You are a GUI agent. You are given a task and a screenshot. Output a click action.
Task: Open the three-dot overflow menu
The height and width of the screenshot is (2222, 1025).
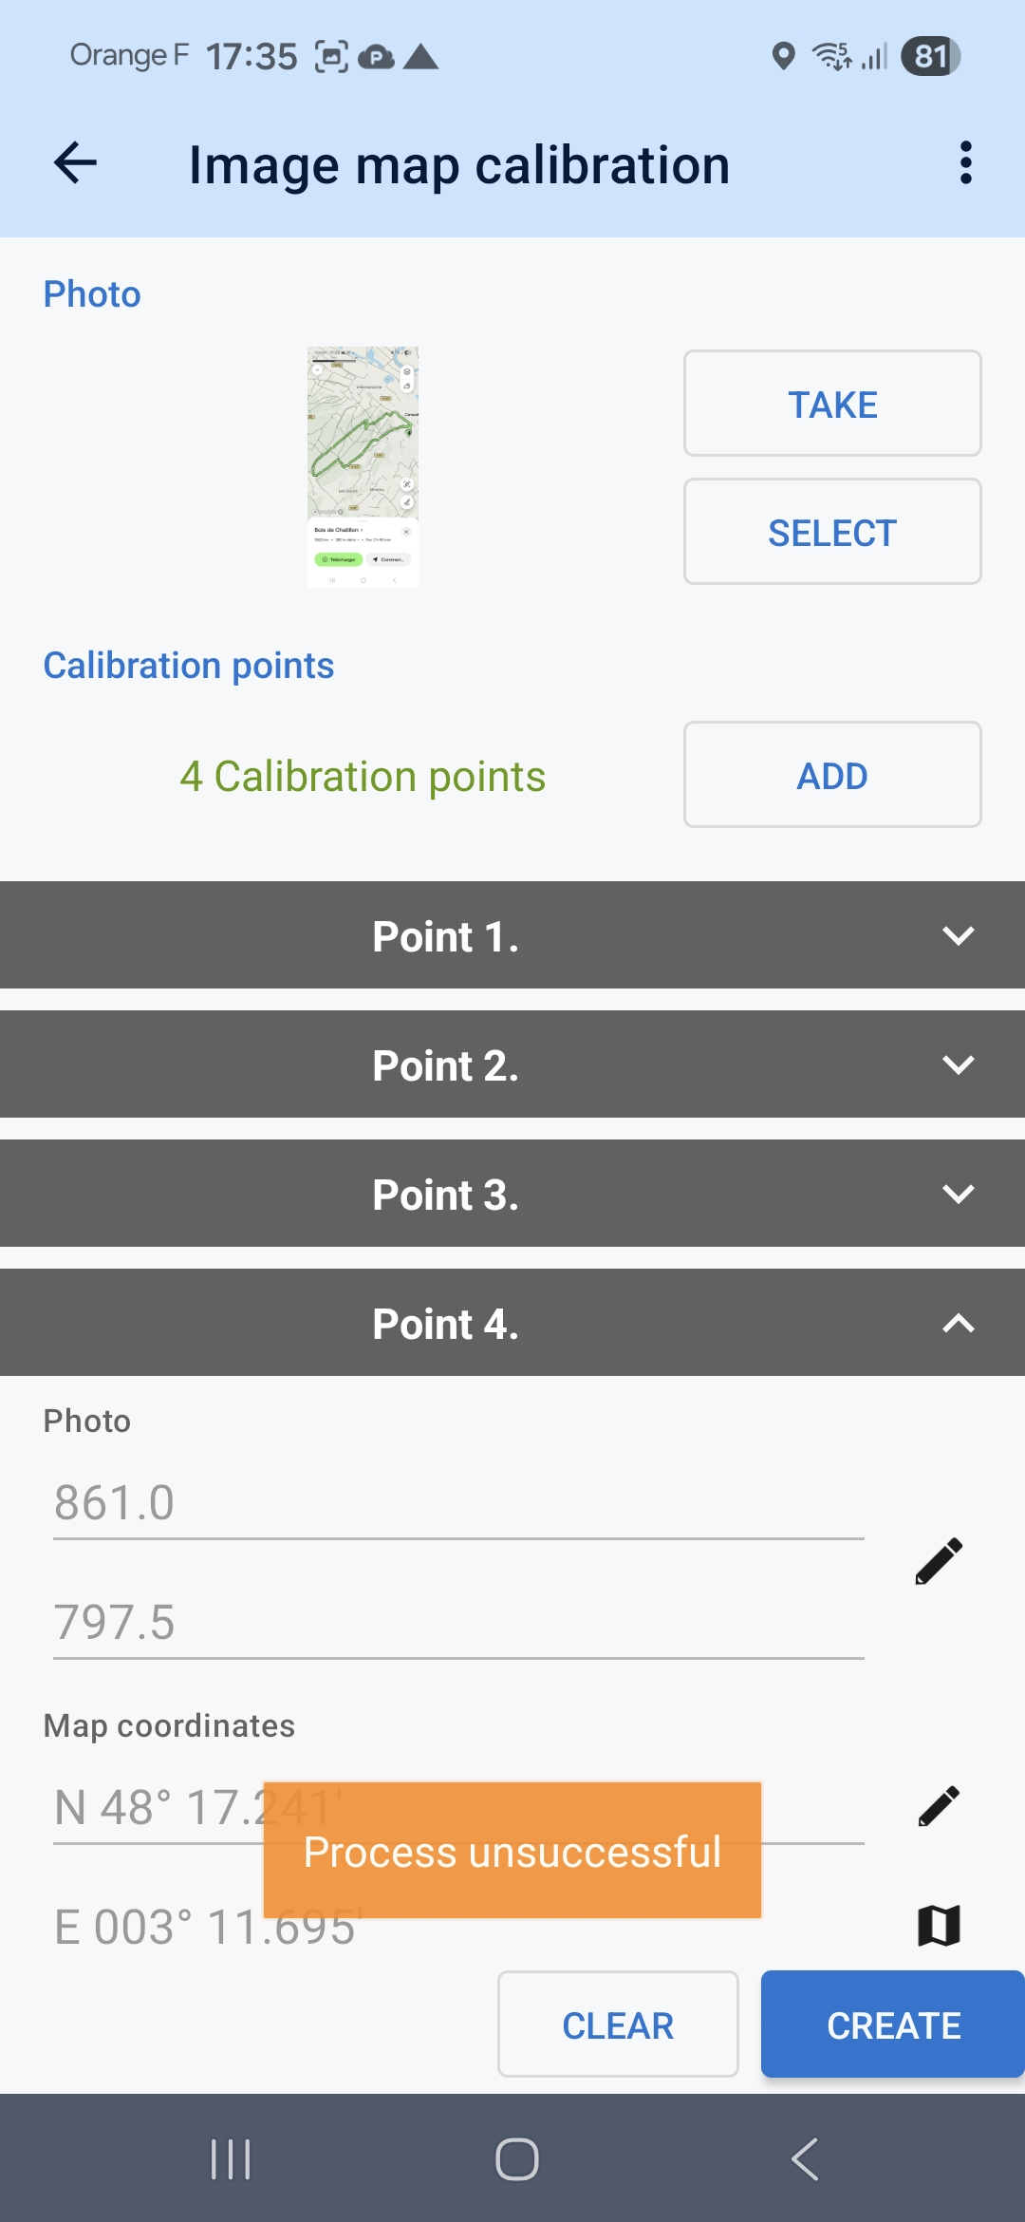(x=965, y=163)
